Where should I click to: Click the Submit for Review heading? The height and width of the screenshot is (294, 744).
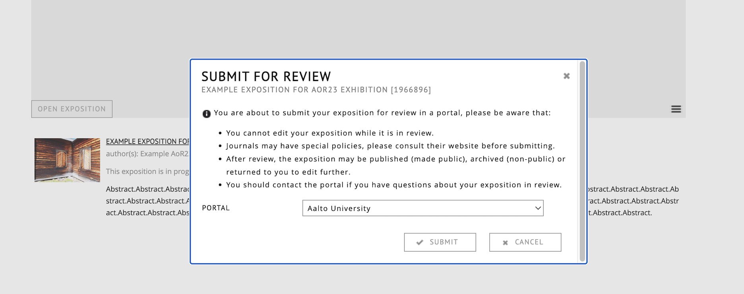pos(266,76)
